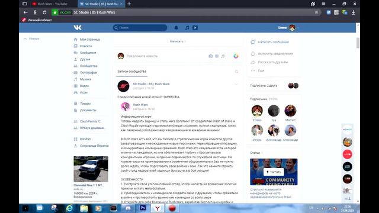Image resolution: width=379 pixels, height=213 pixels.
Task: Open Clash Family community shortcut
Action: pos(90,121)
